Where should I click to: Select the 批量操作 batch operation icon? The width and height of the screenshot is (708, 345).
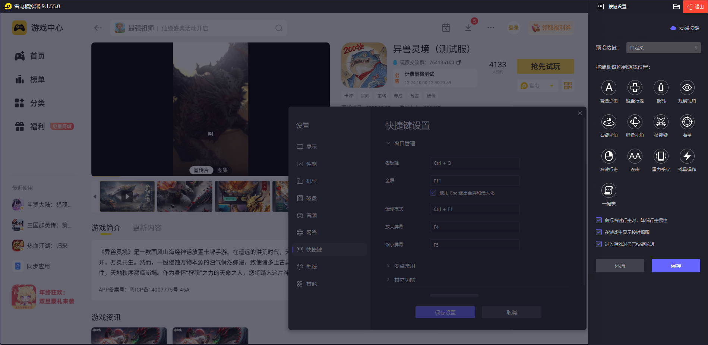pos(687,156)
